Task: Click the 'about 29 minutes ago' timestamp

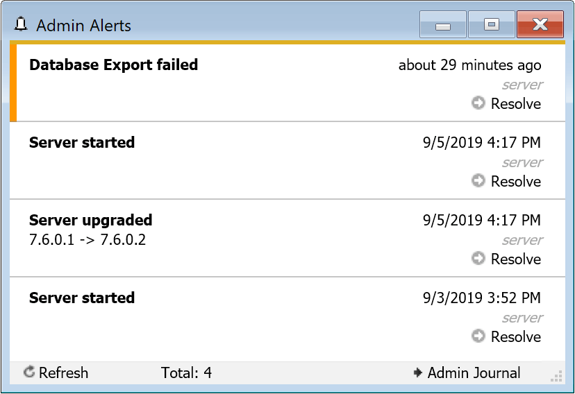Action: (469, 65)
